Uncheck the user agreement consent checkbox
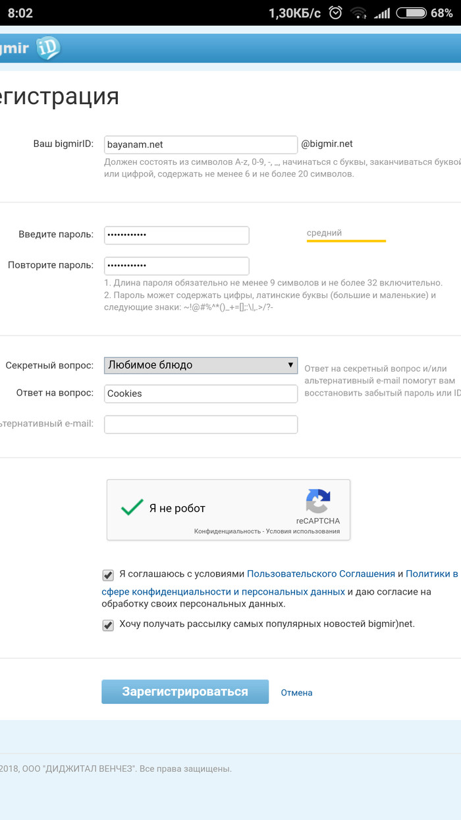The width and height of the screenshot is (461, 820). [108, 575]
